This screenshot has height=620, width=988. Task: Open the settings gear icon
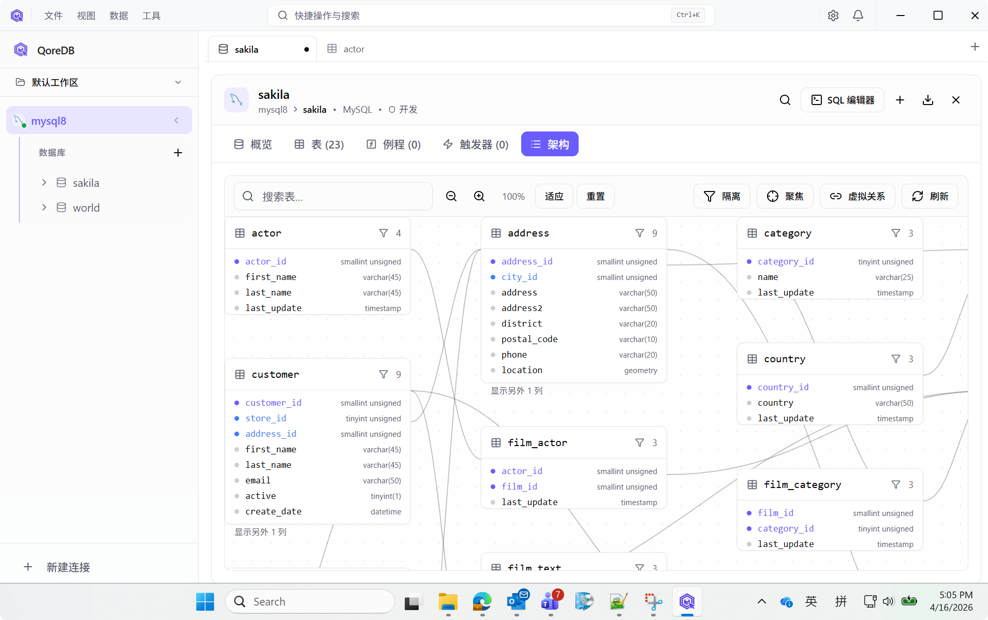coord(833,16)
